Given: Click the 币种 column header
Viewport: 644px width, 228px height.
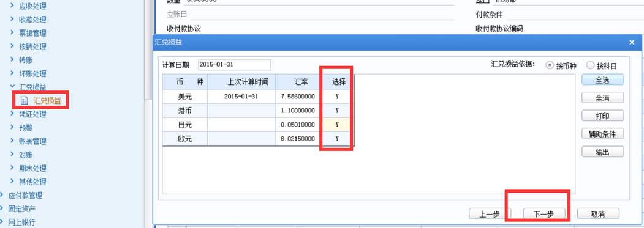Looking at the screenshot, I should point(185,82).
